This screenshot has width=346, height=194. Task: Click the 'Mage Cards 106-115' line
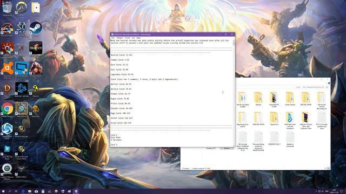(x=121, y=113)
